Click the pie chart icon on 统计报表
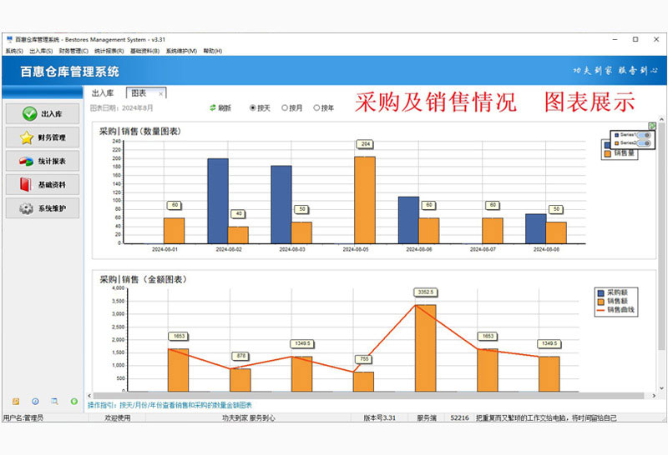This screenshot has height=455, width=668. (26, 162)
